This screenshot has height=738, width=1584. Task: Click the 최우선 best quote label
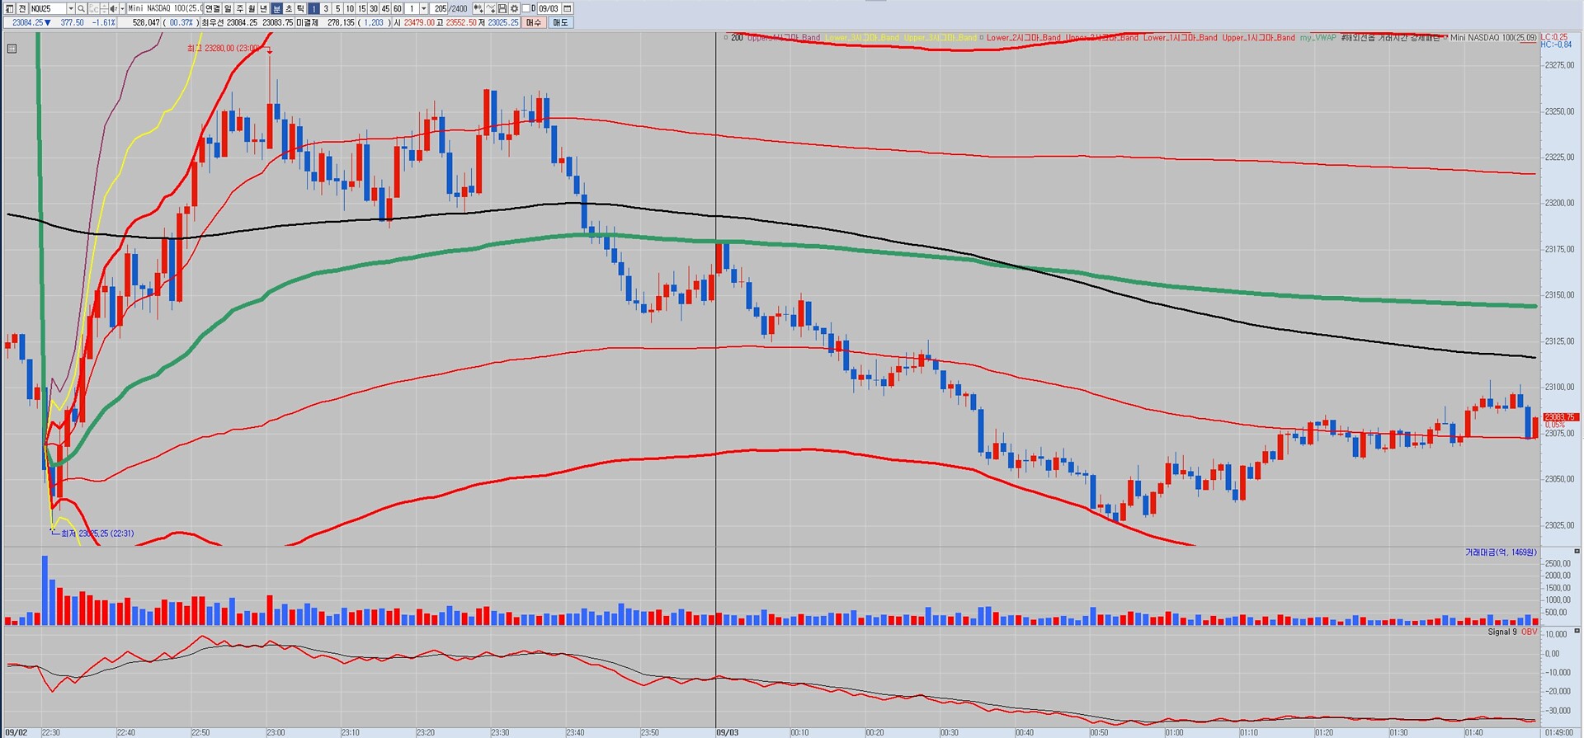(x=212, y=22)
